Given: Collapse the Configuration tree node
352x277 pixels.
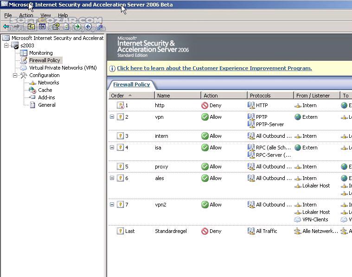Looking at the screenshot, I should tap(15, 76).
